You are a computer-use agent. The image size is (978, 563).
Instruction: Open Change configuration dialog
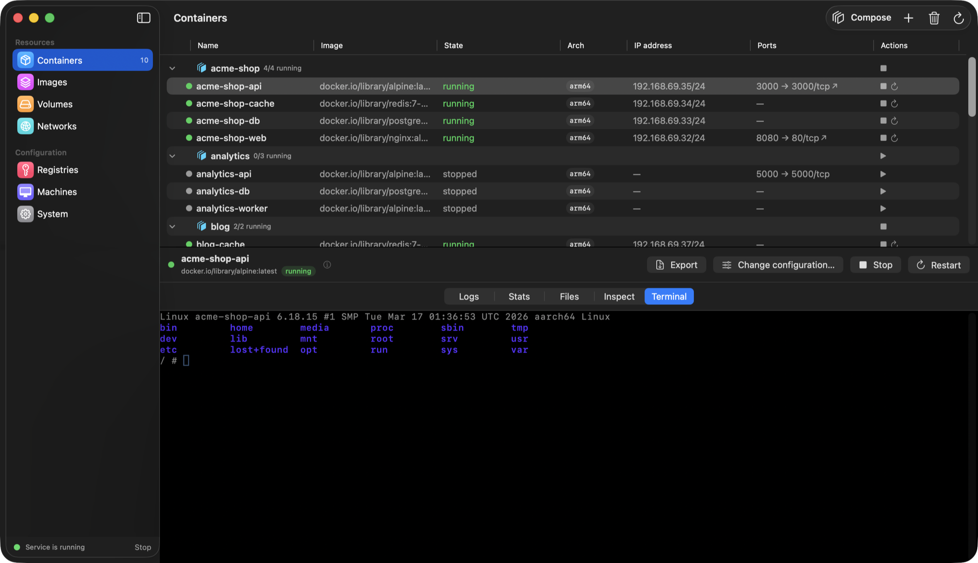[778, 265]
